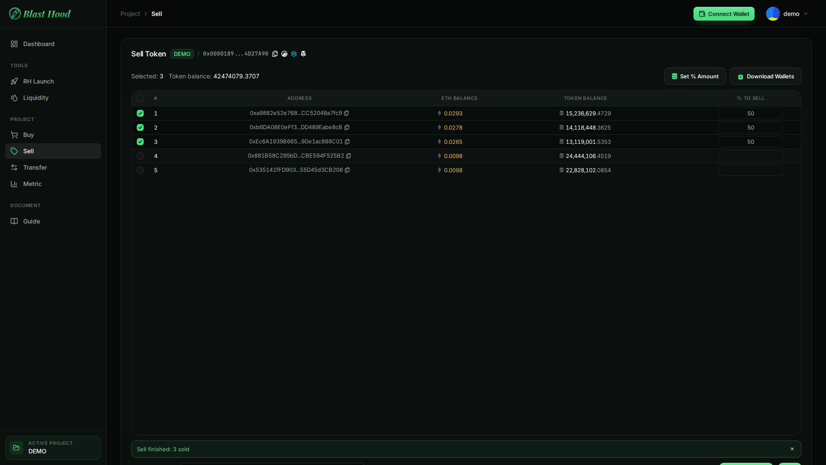Edit % to sell field for row 2
Viewport: 826px width, 465px height.
click(x=750, y=127)
